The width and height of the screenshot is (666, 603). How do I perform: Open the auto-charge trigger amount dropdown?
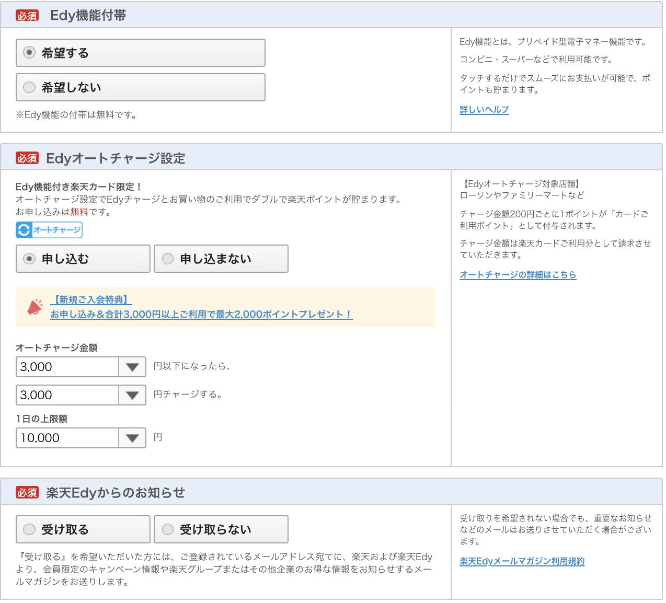coord(132,366)
